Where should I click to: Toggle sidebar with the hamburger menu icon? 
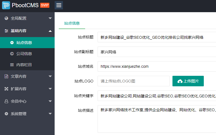click(x=59, y=5)
